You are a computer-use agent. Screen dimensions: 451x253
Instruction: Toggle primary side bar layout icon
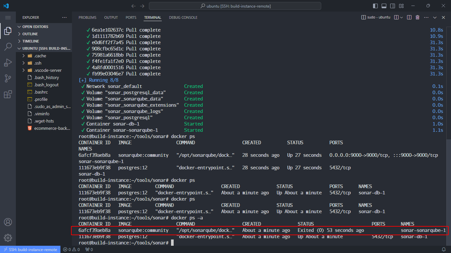(375, 6)
